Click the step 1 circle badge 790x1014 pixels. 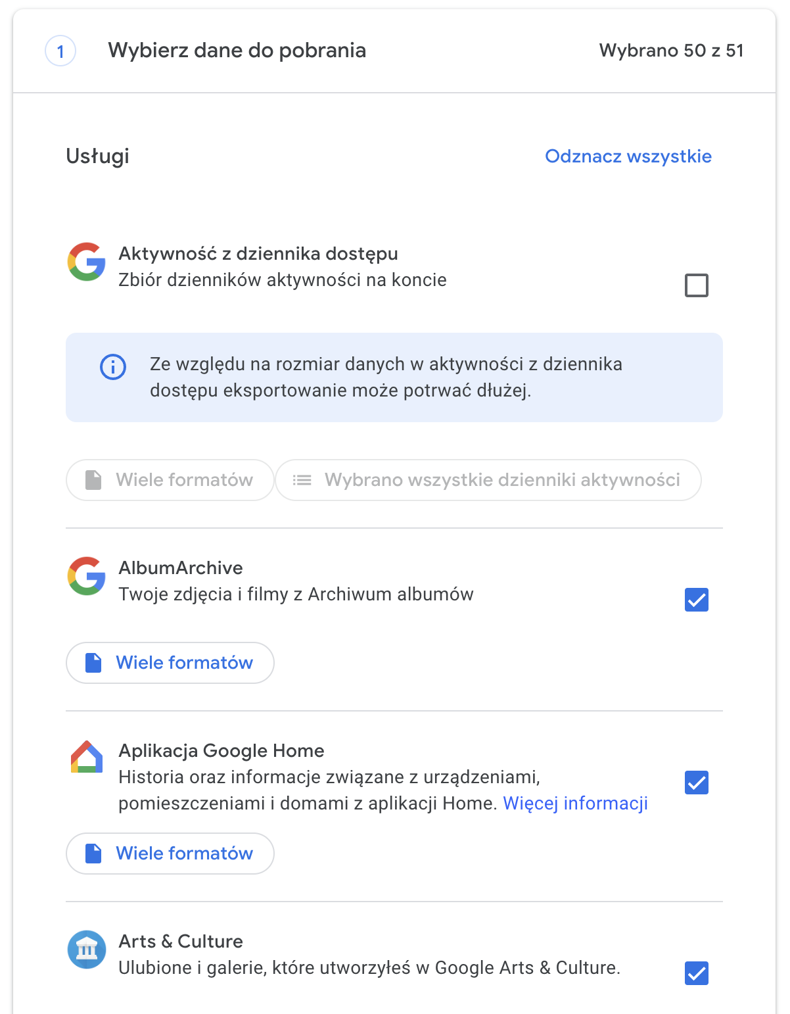click(60, 51)
